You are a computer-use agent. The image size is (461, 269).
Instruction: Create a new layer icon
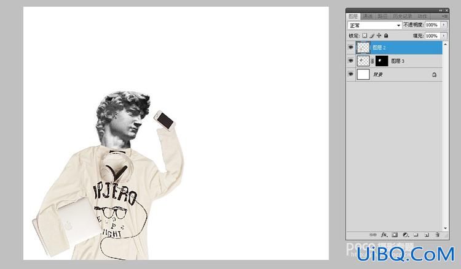coord(427,235)
